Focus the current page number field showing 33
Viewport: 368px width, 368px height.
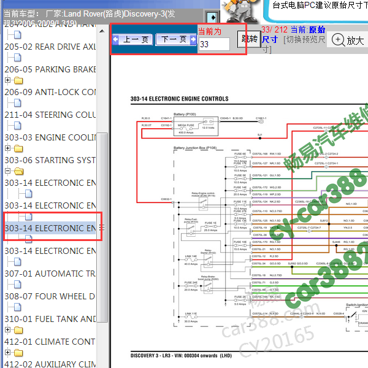[x=214, y=44]
